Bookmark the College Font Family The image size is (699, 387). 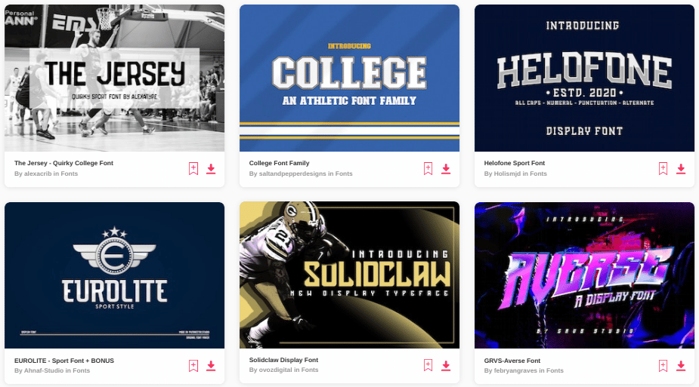click(428, 168)
